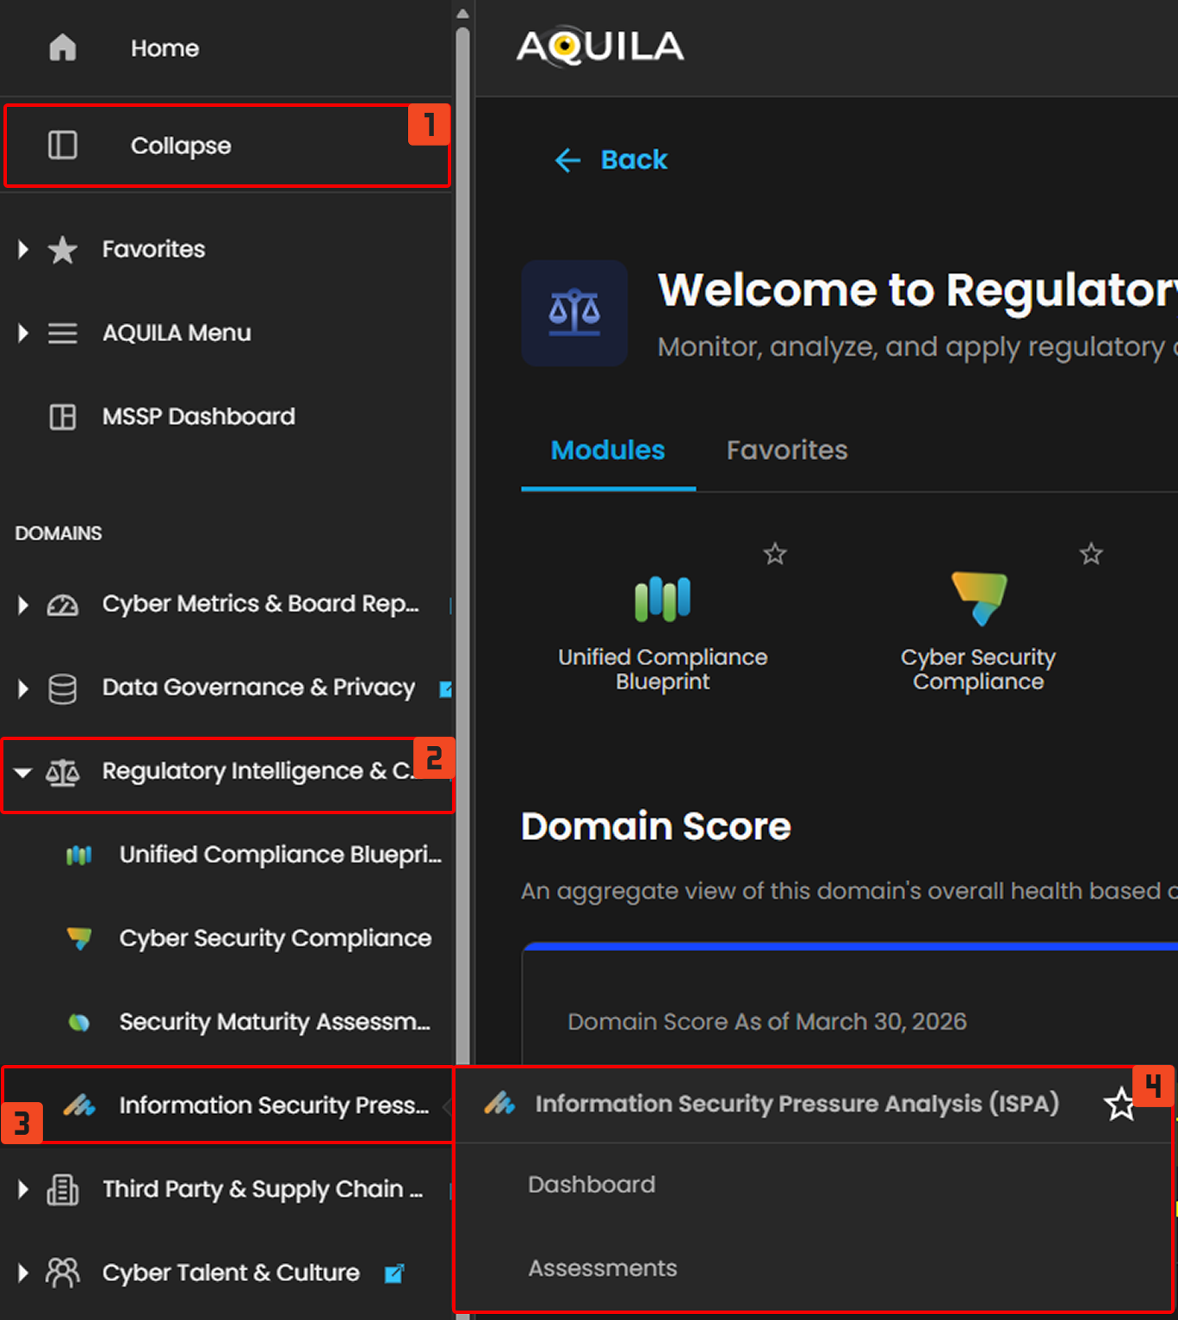Toggle the ISPA favorite star in flyout
This screenshot has height=1320, width=1178.
point(1119,1104)
